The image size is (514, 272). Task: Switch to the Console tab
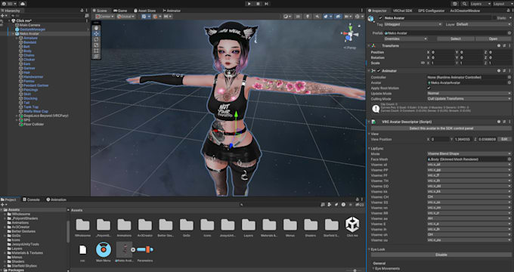pyautogui.click(x=31, y=199)
